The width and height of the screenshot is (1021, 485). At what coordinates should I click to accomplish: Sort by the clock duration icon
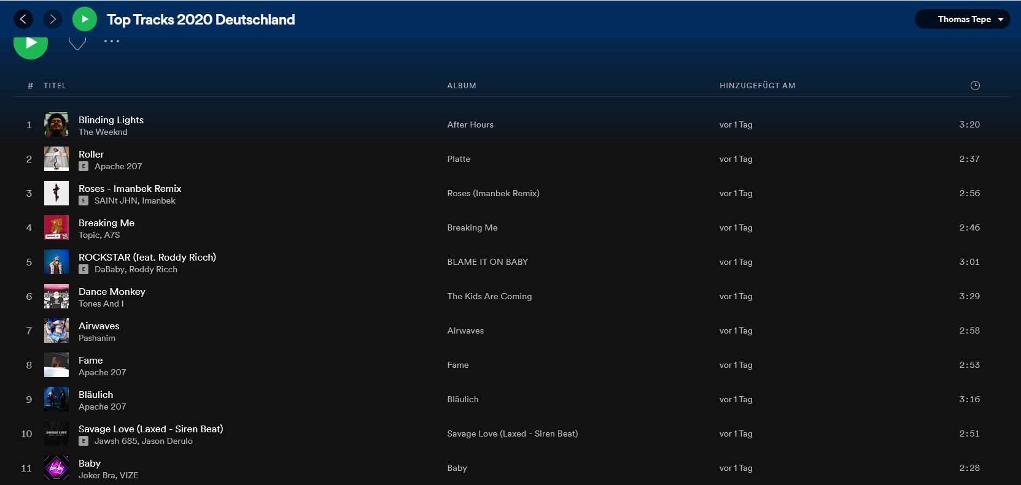click(975, 86)
